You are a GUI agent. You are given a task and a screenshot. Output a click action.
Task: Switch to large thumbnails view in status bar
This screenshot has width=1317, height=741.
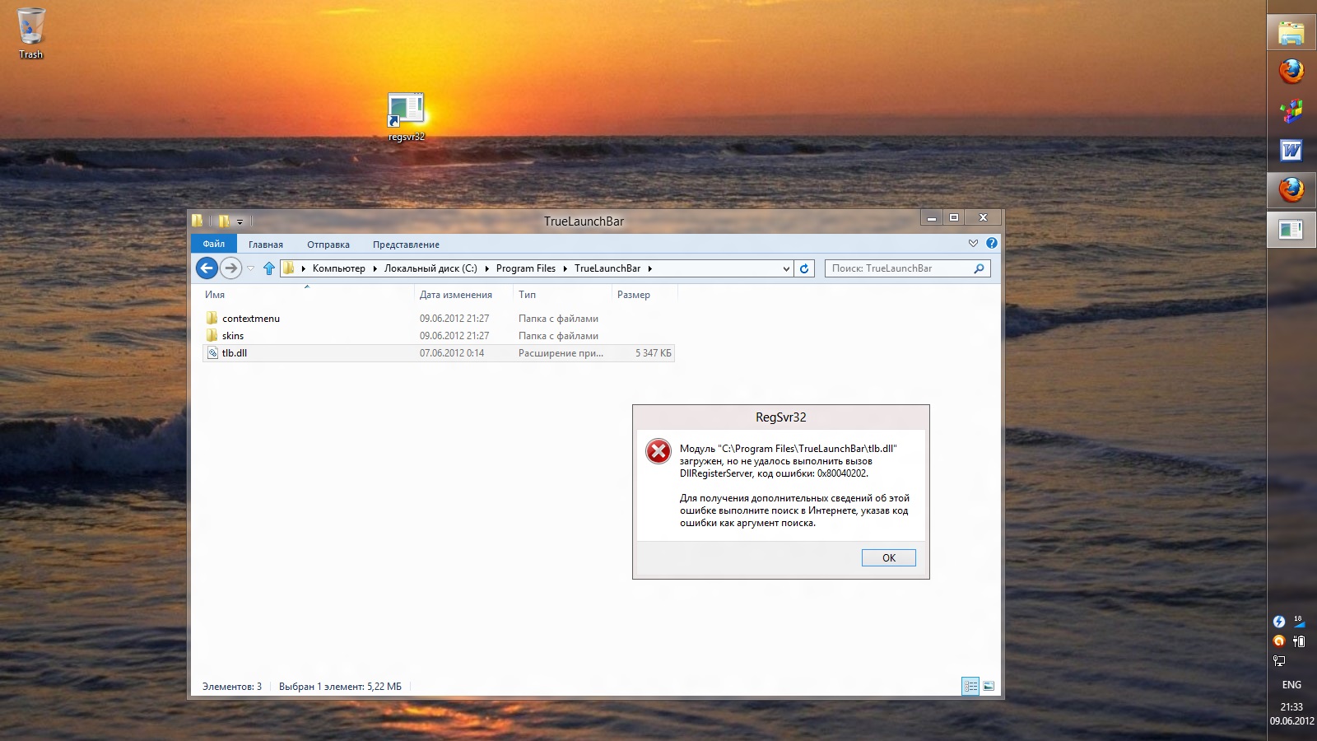pyautogui.click(x=989, y=686)
